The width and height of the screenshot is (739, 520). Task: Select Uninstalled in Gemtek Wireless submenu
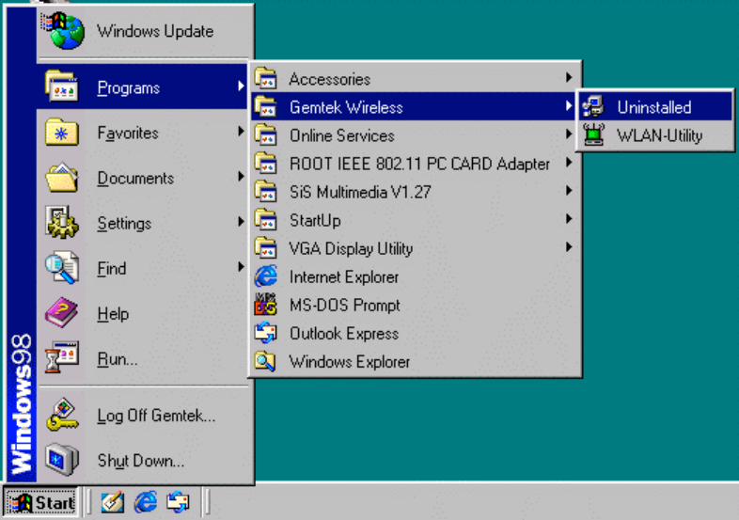point(655,106)
